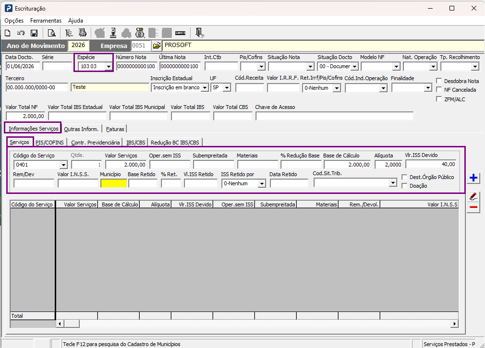The height and width of the screenshot is (348, 485).
Task: Click the exit door toolbar icon
Action: click(x=199, y=33)
